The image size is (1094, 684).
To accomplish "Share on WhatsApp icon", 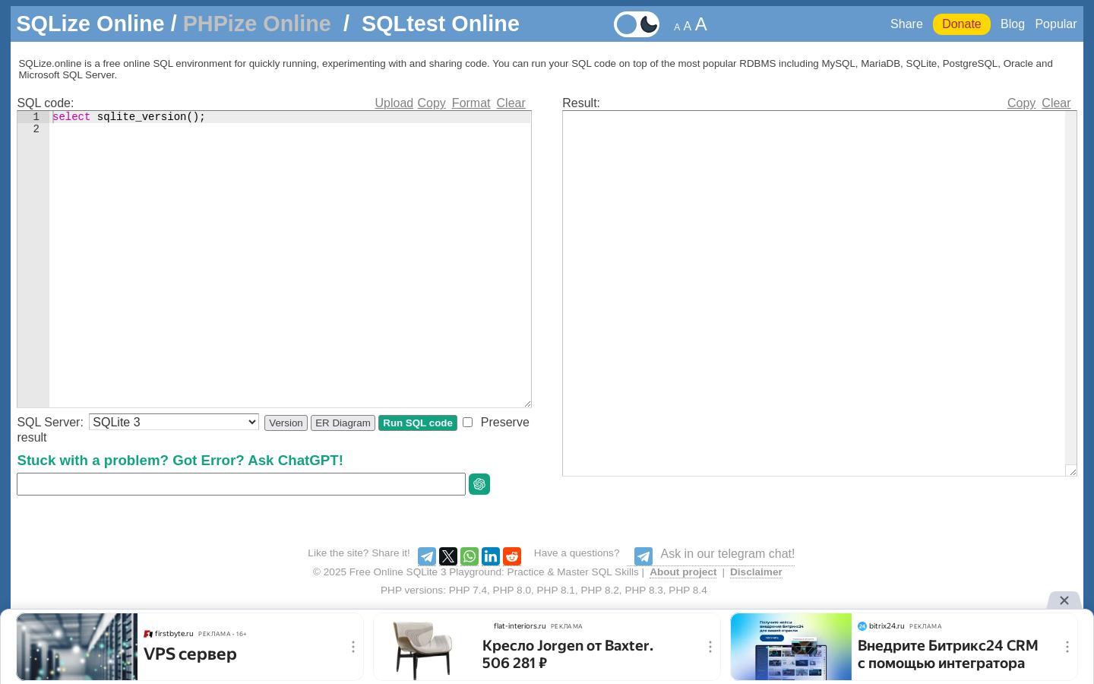I will [x=470, y=556].
